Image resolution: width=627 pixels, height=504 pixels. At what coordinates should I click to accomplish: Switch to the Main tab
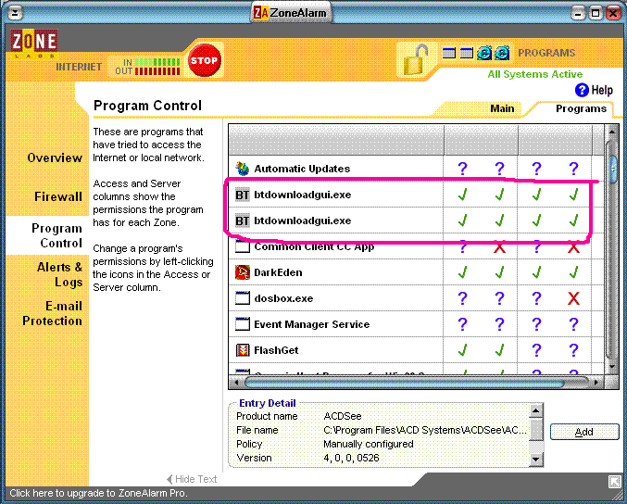502,108
